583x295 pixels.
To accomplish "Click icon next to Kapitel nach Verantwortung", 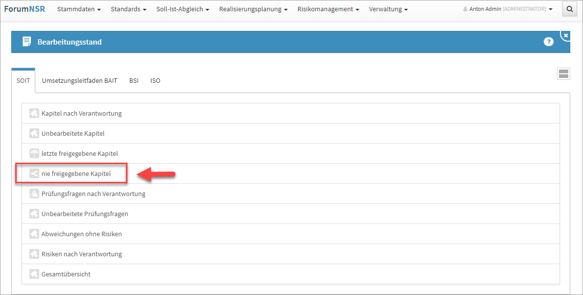I will click(x=34, y=113).
